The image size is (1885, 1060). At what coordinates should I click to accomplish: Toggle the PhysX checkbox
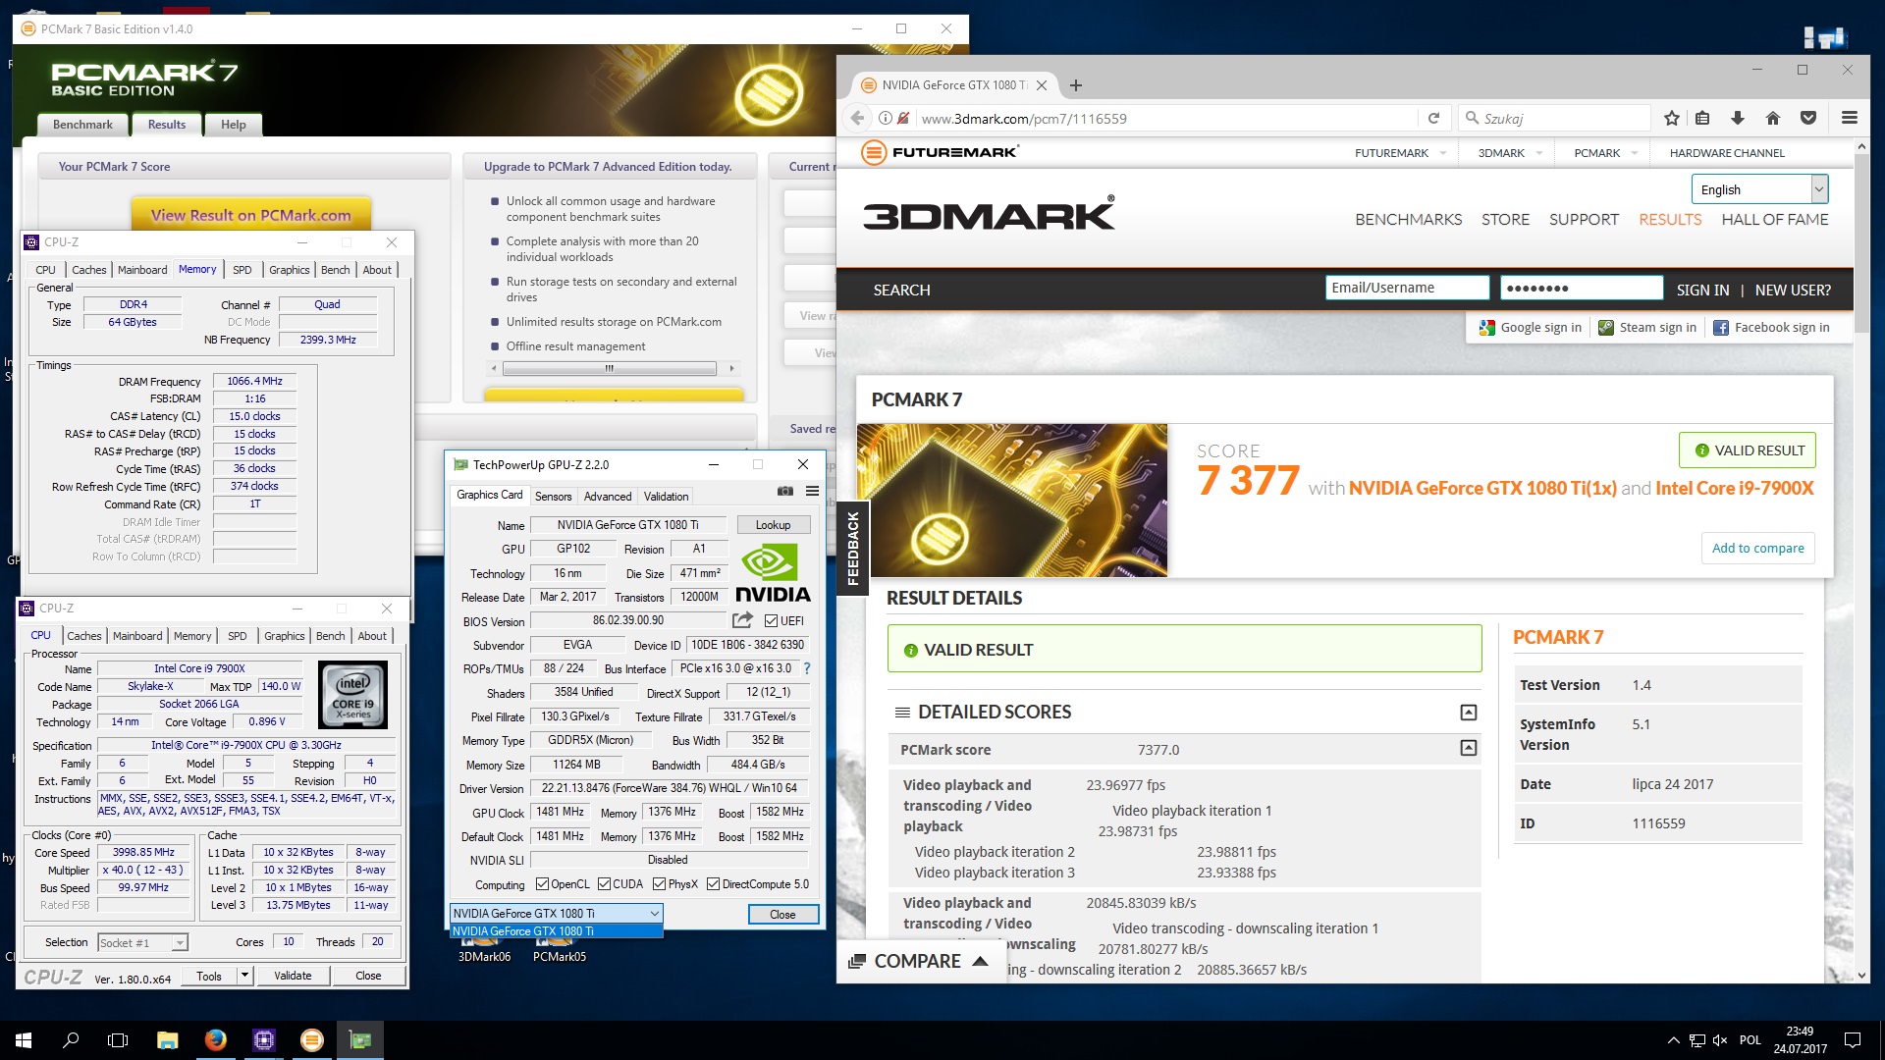659,884
